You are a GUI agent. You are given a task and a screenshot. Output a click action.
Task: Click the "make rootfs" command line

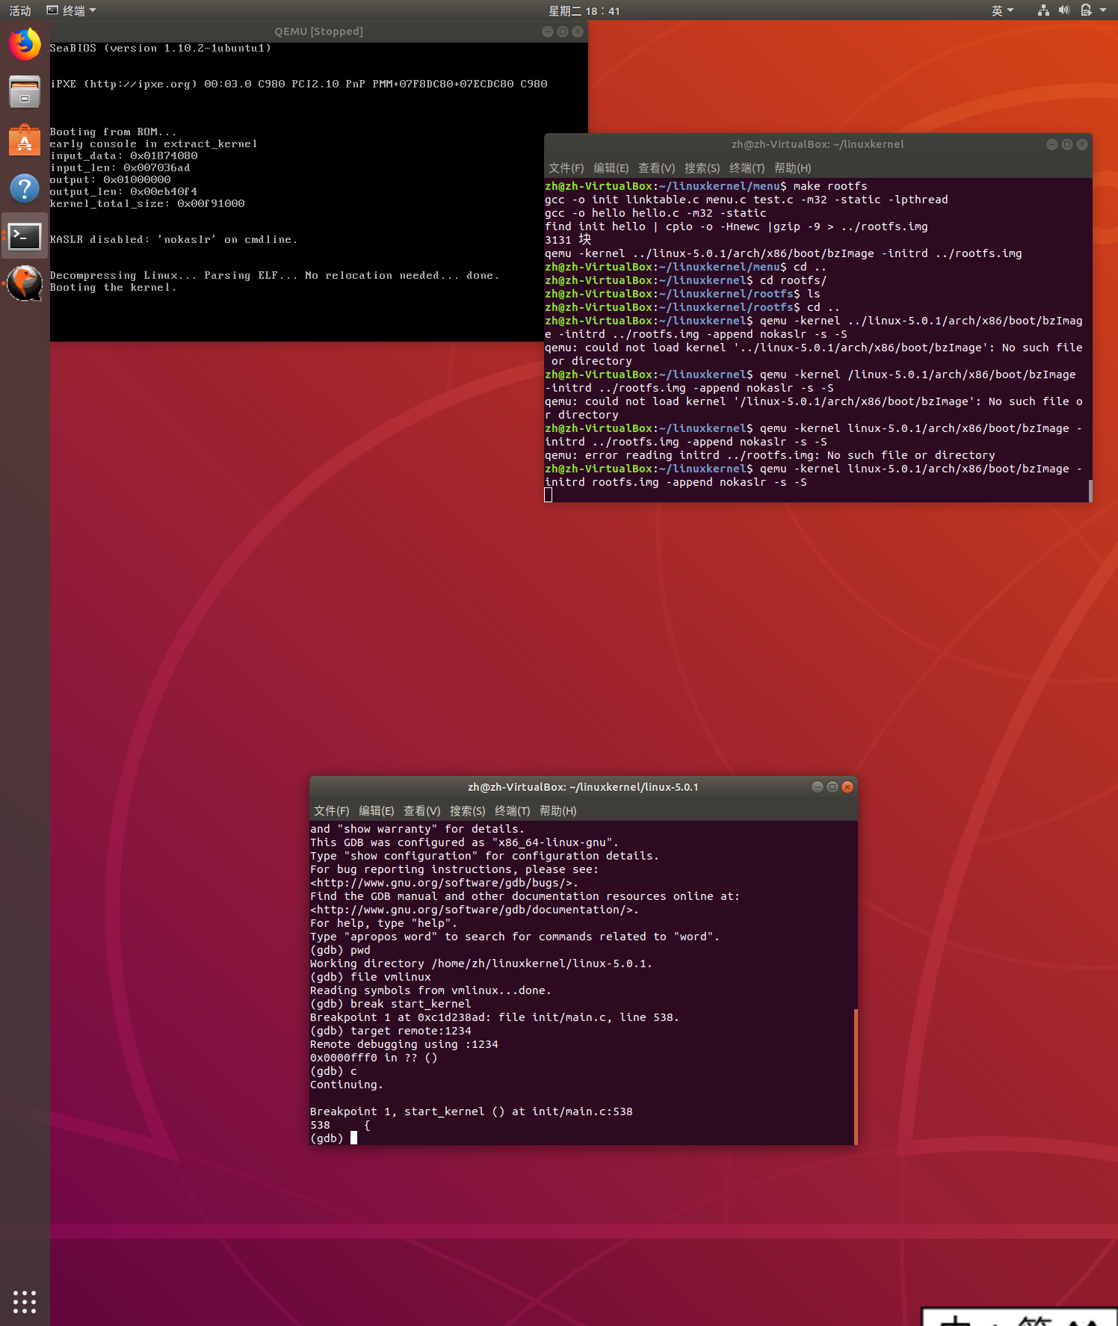[x=706, y=186]
